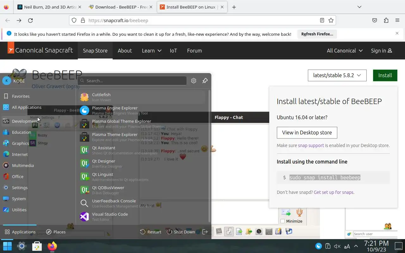The height and width of the screenshot is (253, 405).
Task: Expand hidden system tray icons
Action: 356,246
